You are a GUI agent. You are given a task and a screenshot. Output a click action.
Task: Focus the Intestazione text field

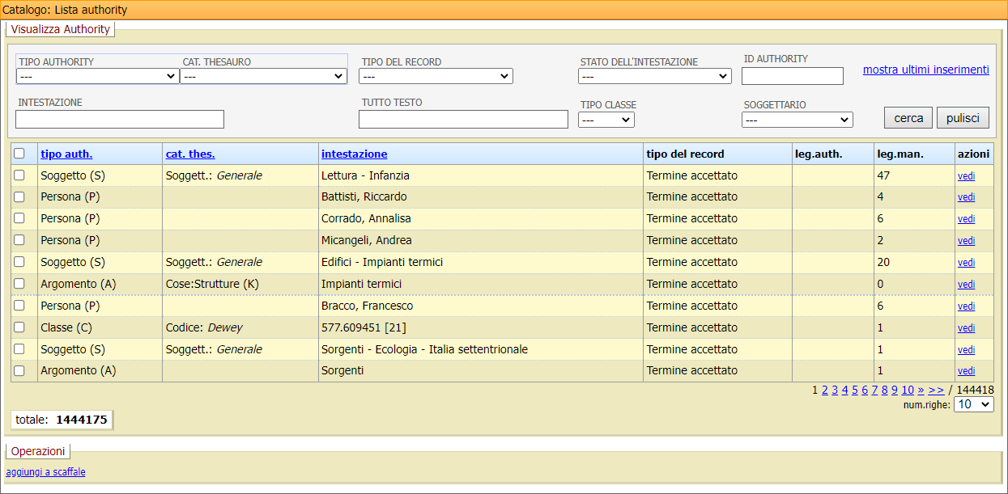(120, 120)
